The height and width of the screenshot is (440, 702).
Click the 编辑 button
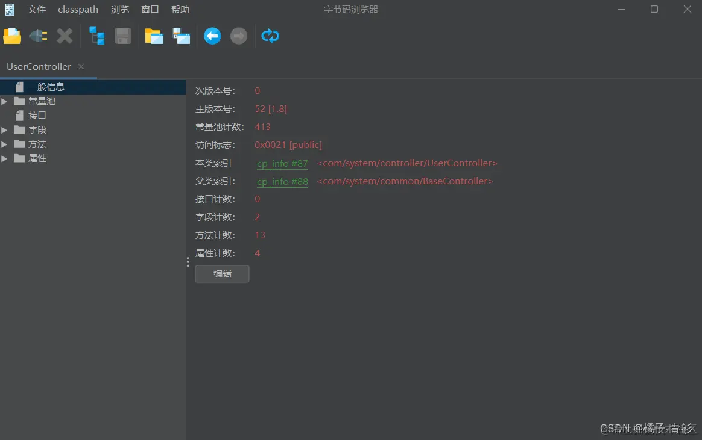tap(222, 274)
